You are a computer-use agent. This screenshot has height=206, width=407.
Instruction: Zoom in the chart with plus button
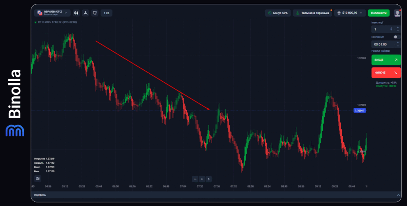tap(202, 179)
